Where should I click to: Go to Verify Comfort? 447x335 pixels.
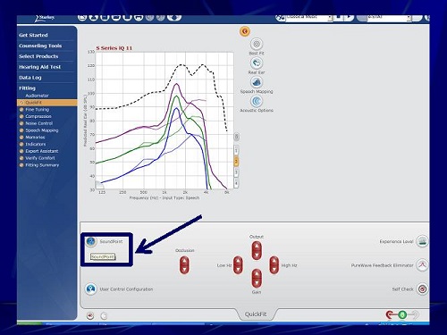coord(40,158)
